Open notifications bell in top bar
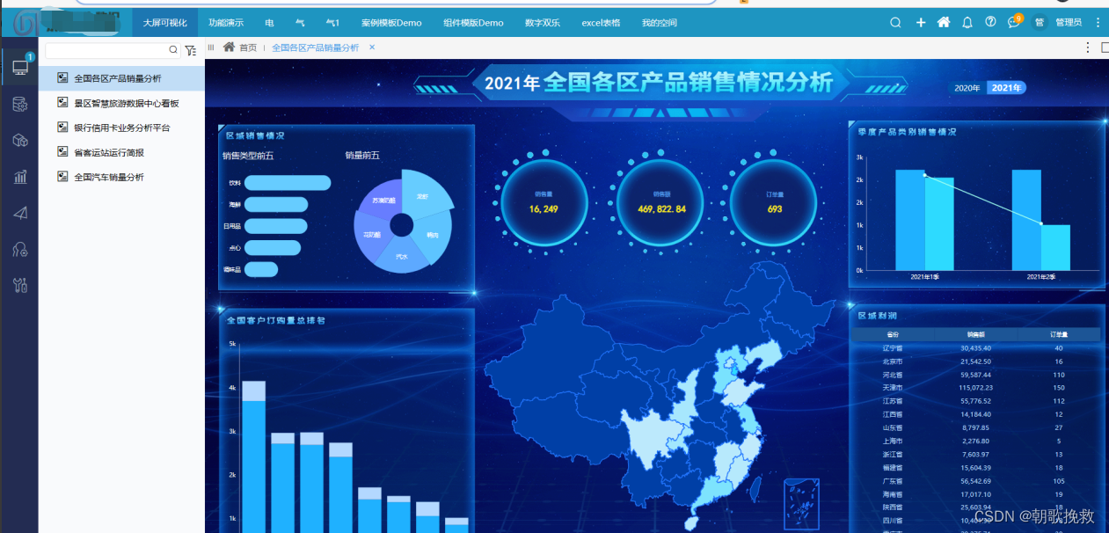This screenshot has height=533, width=1109. coord(967,23)
